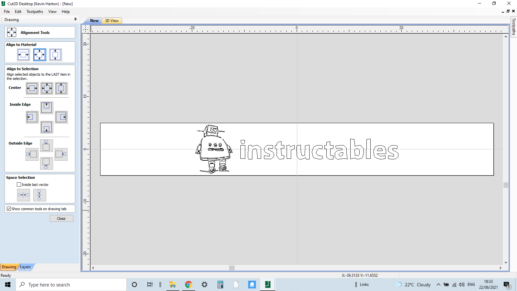Screen dimensions: 517x291
Task: Open File Explorer from the taskbar
Action: click(x=173, y=285)
